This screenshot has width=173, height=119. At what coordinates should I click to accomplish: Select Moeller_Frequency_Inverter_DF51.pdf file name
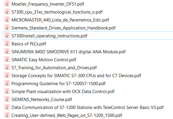click(48, 4)
